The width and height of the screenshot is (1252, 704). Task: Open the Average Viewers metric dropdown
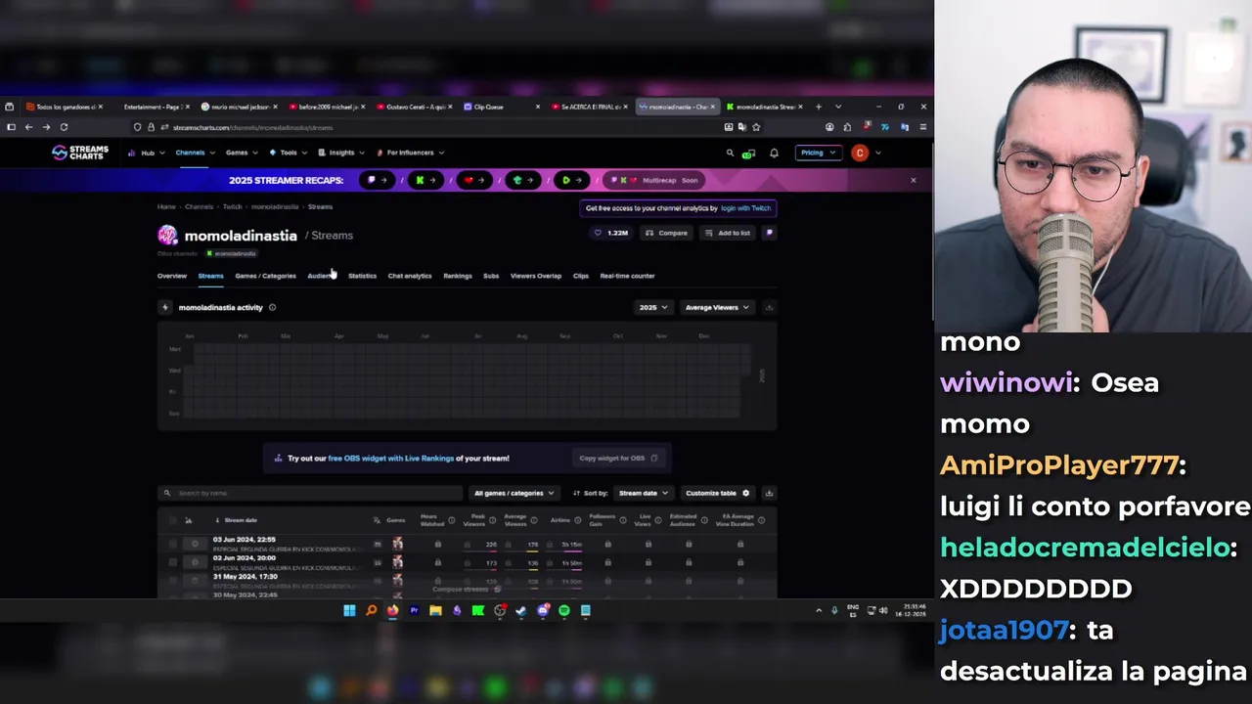[x=717, y=307]
